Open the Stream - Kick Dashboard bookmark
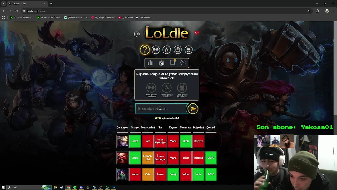 point(49,18)
